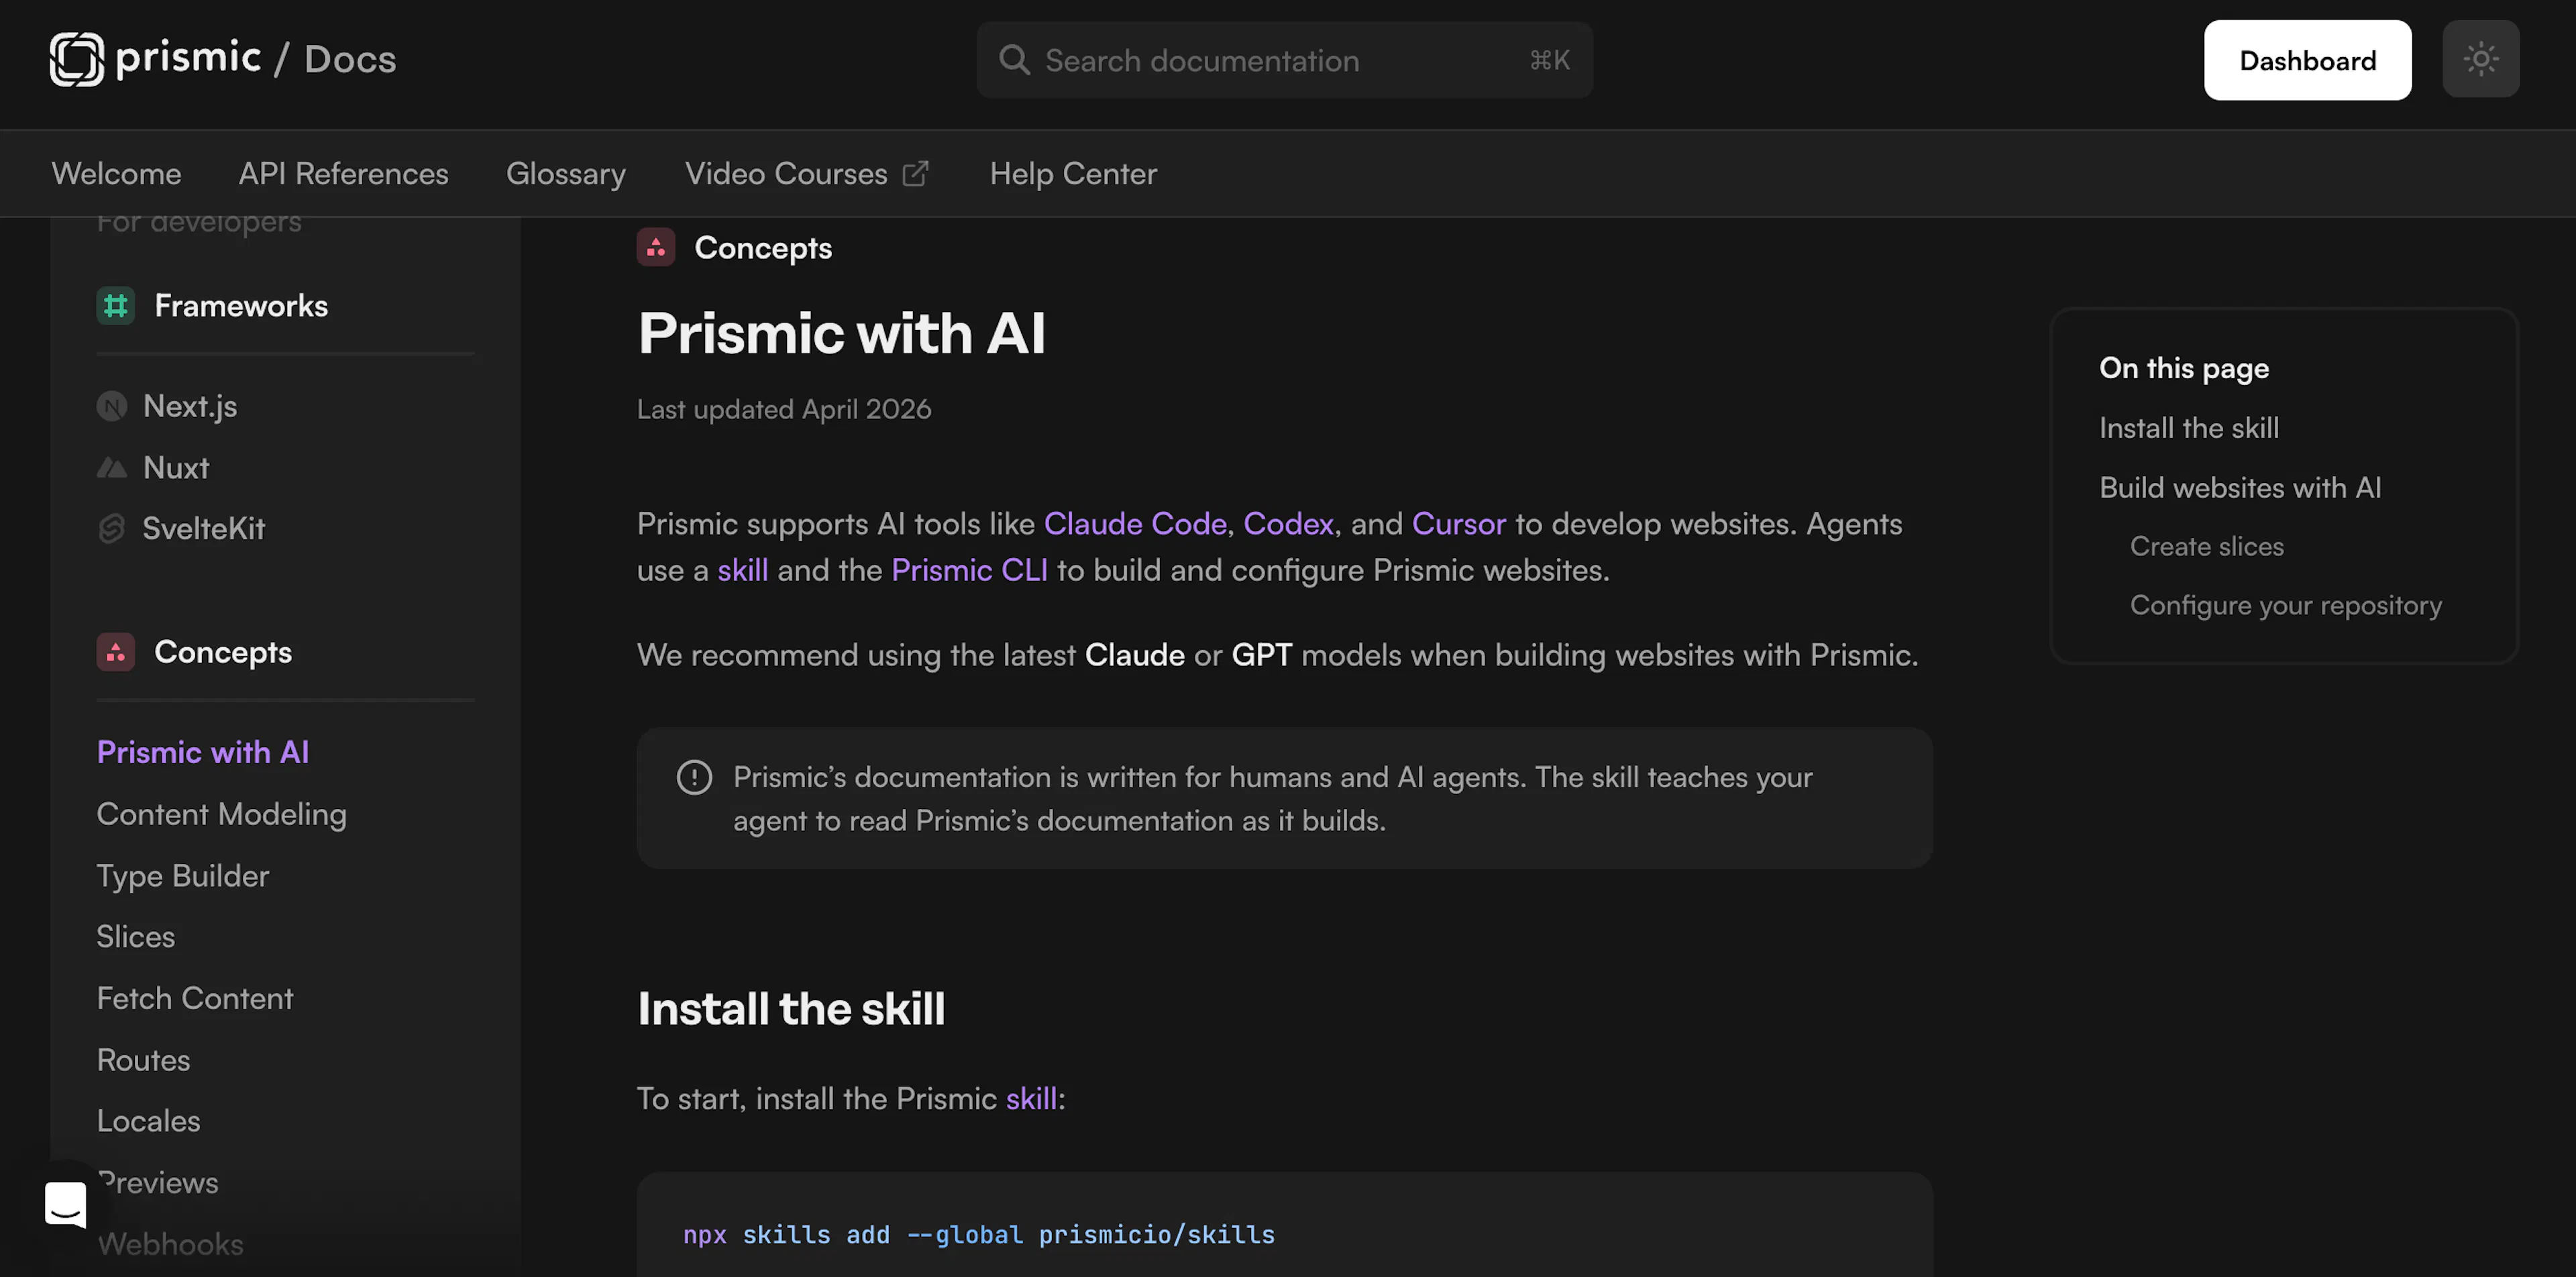
Task: Click the Install the skill heading
Action: click(791, 1010)
